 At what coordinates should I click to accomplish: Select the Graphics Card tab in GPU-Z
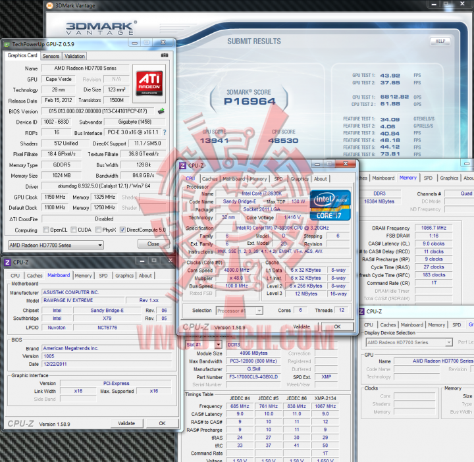point(22,55)
